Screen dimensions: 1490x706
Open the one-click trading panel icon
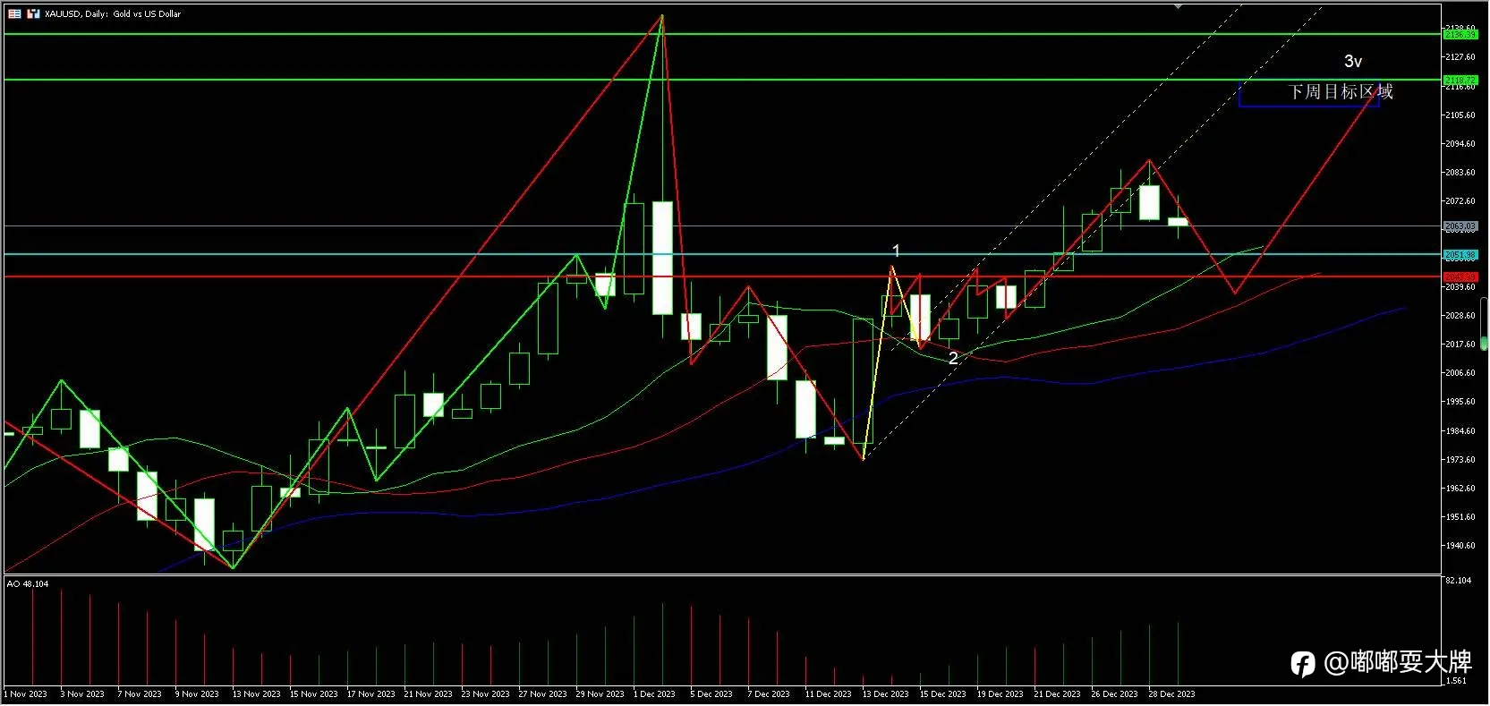(x=14, y=13)
